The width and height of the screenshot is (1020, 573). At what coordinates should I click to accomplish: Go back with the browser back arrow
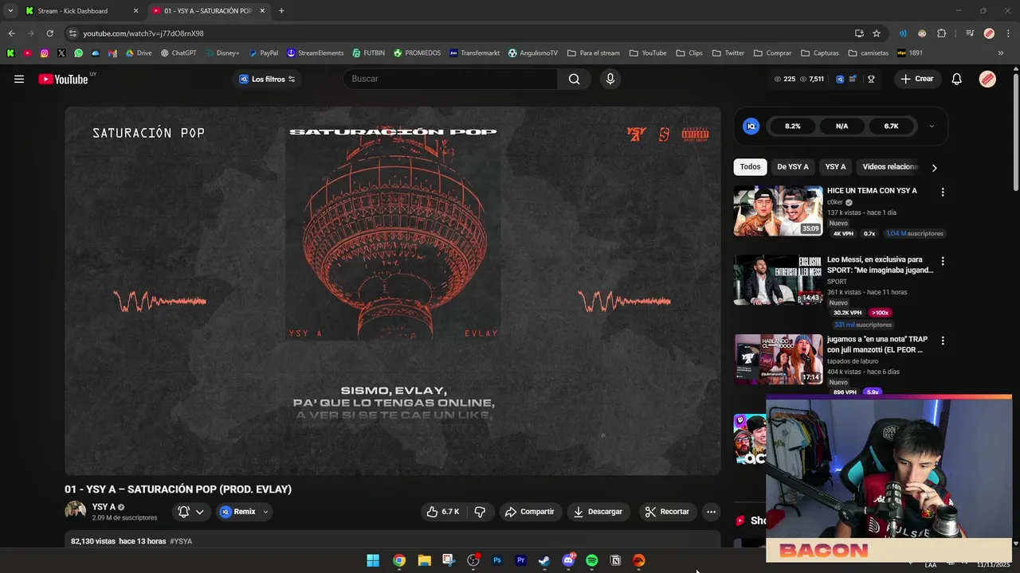coord(11,33)
